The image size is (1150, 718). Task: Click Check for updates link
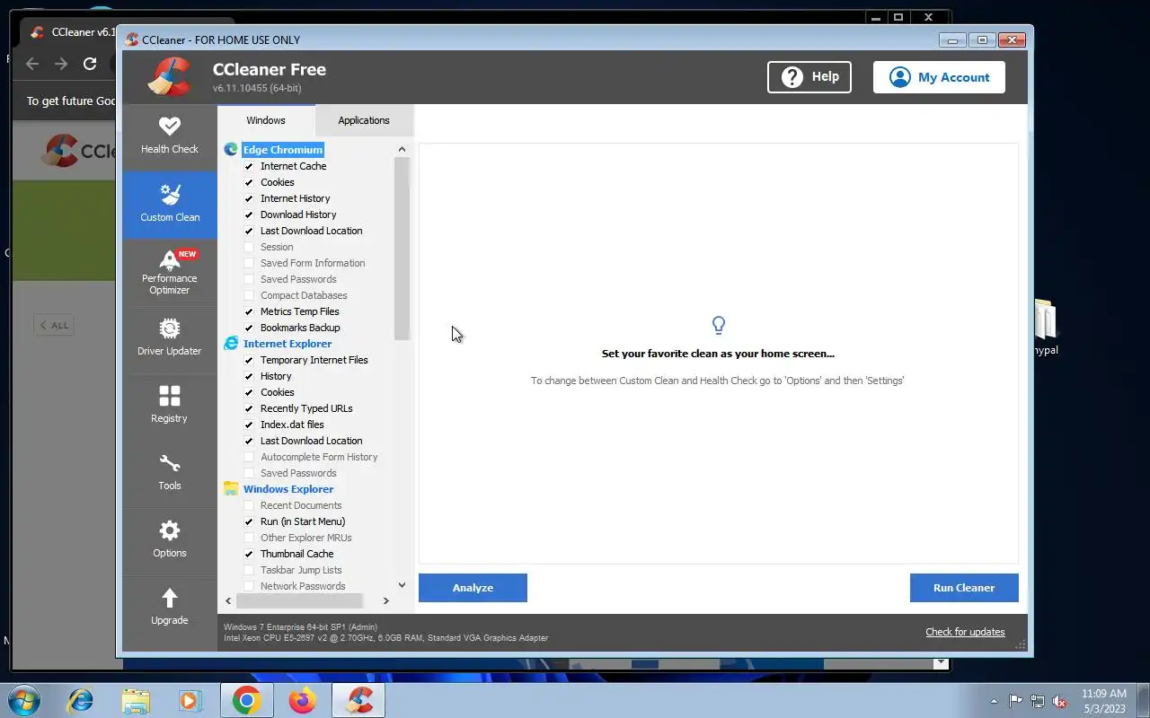(965, 632)
